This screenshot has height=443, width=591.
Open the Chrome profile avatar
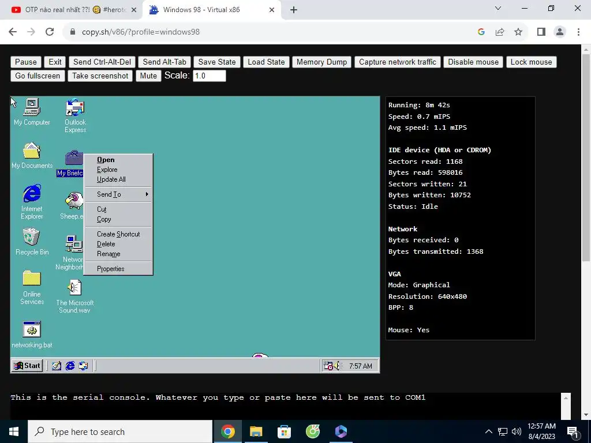pos(560,32)
